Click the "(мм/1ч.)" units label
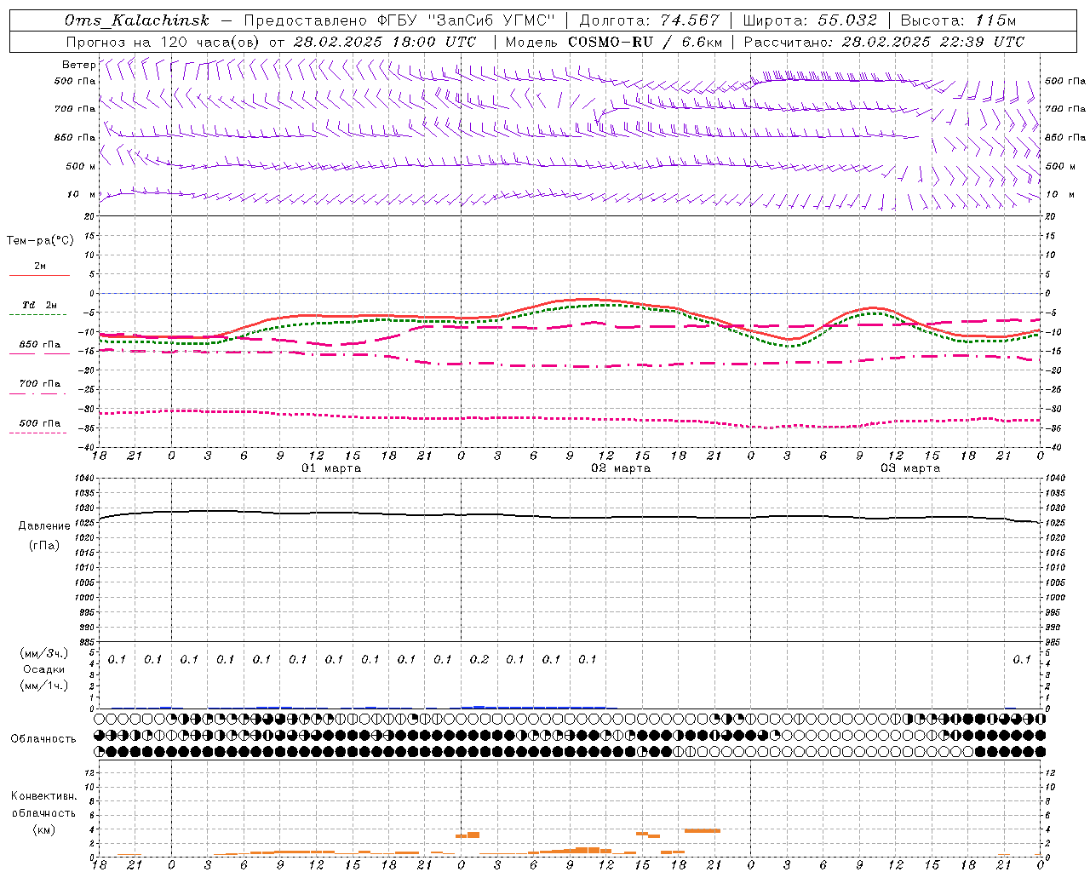This screenshot has width=1090, height=872. (x=44, y=686)
